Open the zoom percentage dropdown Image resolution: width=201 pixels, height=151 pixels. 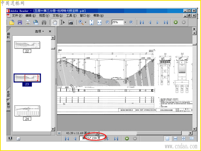[125, 22]
